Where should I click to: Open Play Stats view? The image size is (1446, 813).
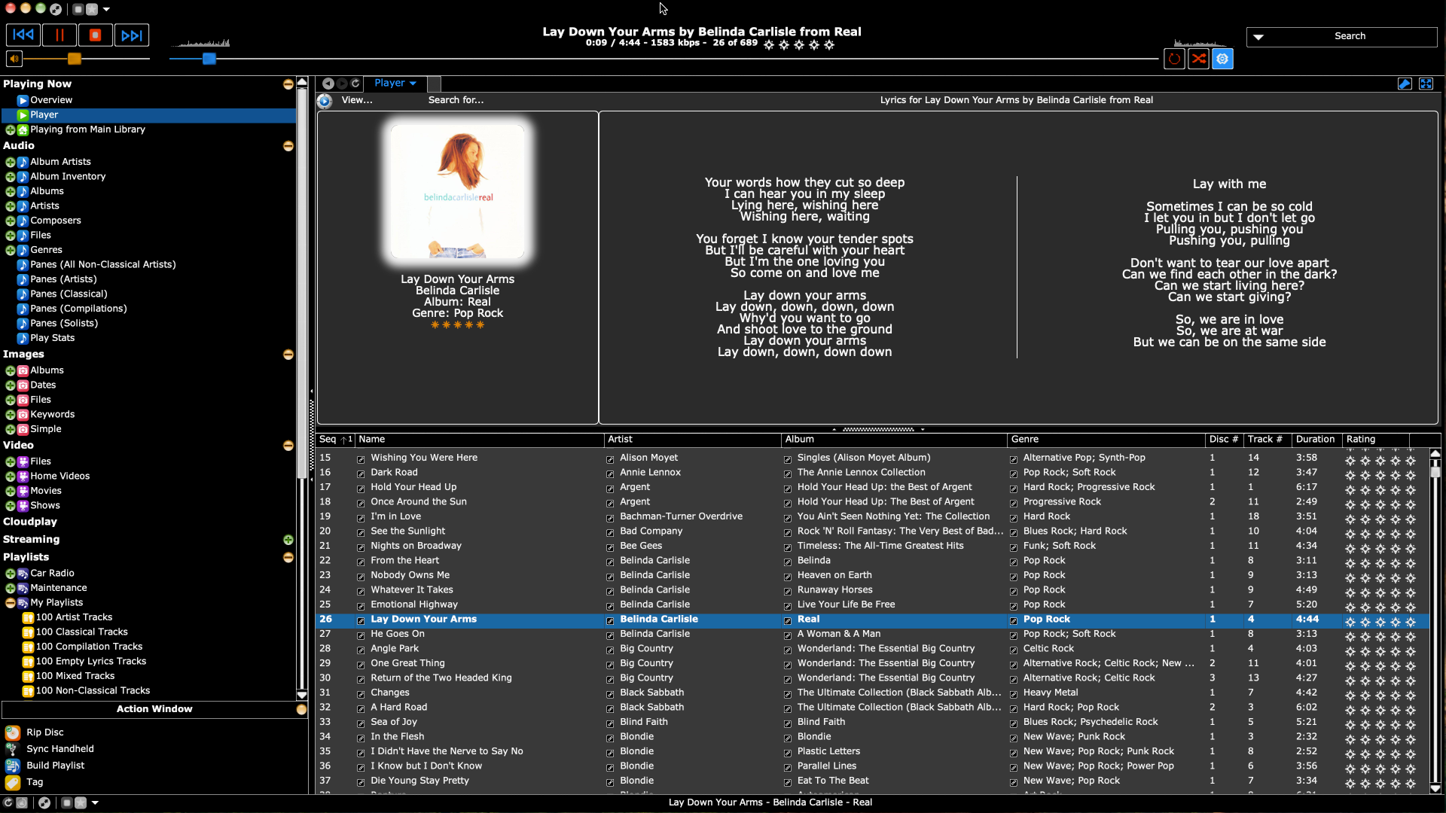52,338
